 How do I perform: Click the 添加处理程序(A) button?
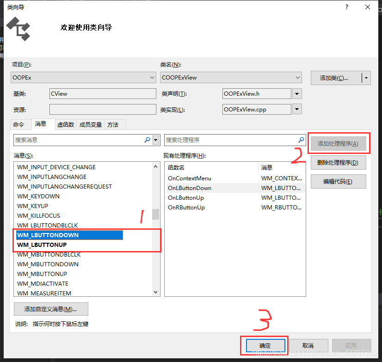[338, 143]
